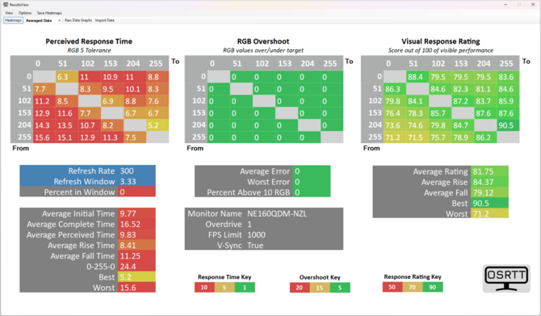Switch to Raw Data Graphs
Viewport: 541px width, 316px height.
[x=78, y=20]
